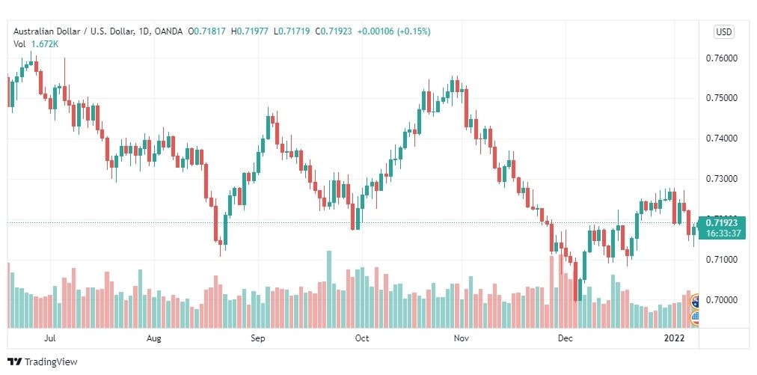Image resolution: width=757 pixels, height=375 pixels.
Task: Click the 0.70000 price scale label
Action: point(722,300)
